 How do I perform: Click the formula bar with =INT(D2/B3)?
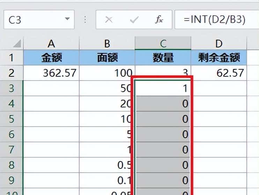click(x=217, y=20)
